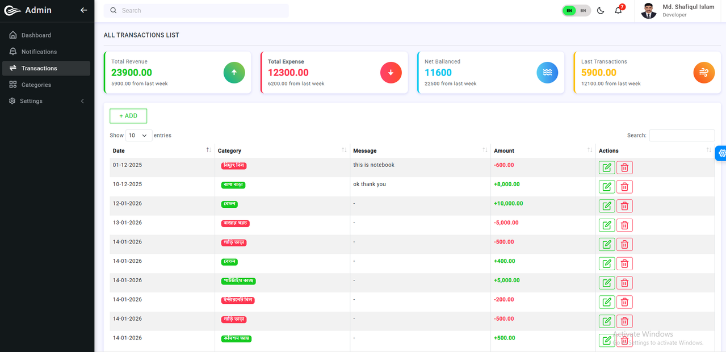Click the + ADD button
The image size is (726, 352).
(x=128, y=116)
